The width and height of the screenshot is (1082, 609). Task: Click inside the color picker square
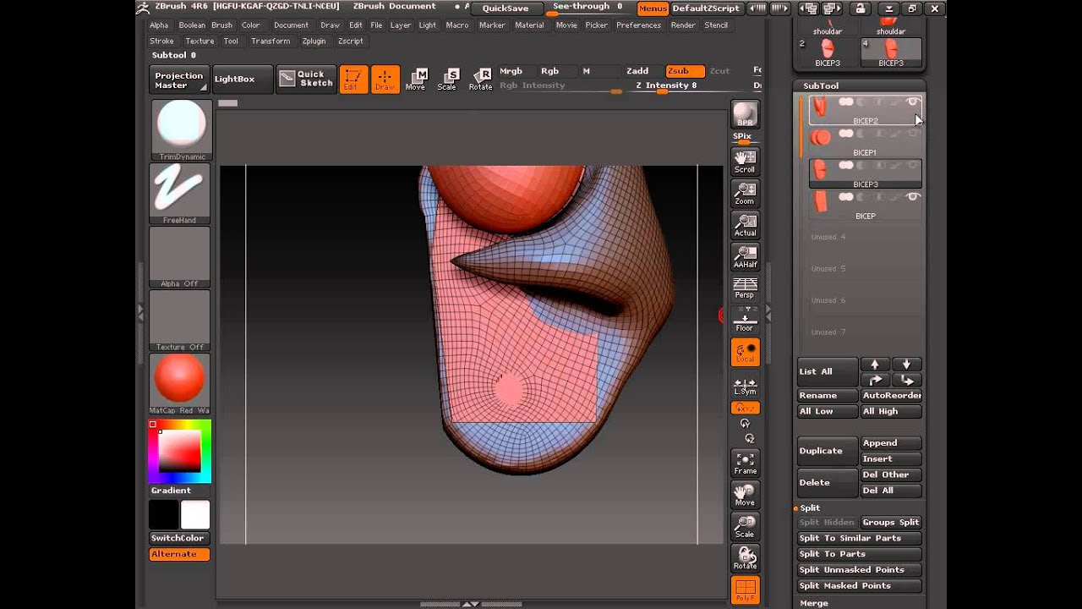click(180, 451)
